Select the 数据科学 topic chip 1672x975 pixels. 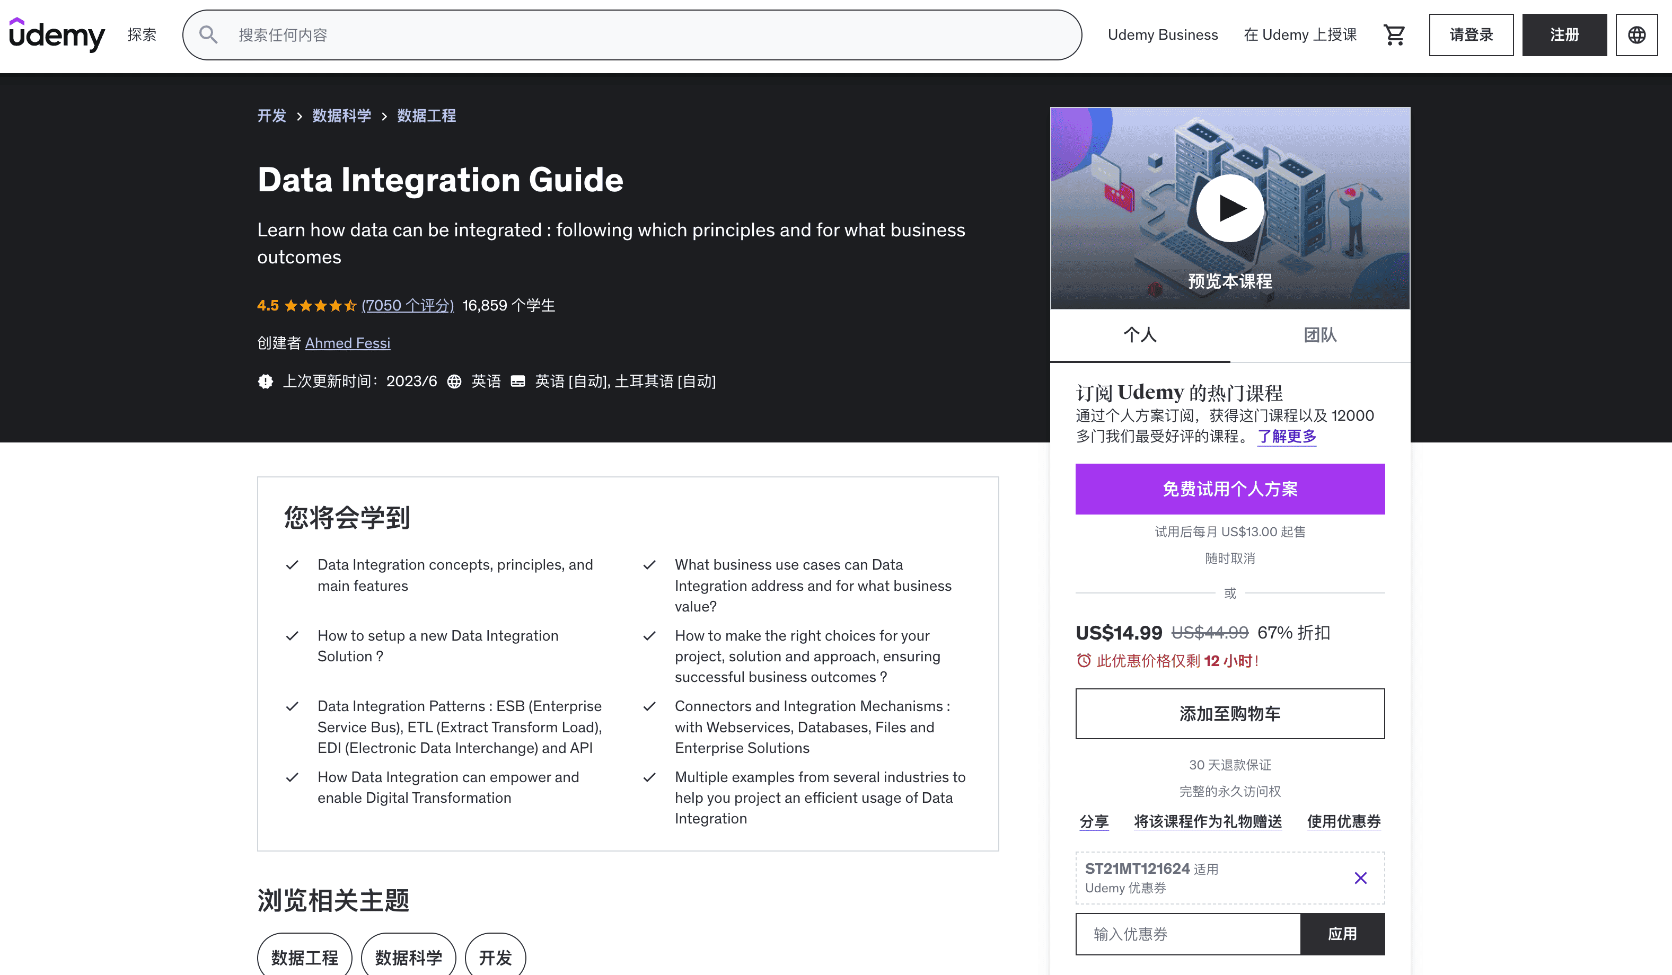[408, 957]
